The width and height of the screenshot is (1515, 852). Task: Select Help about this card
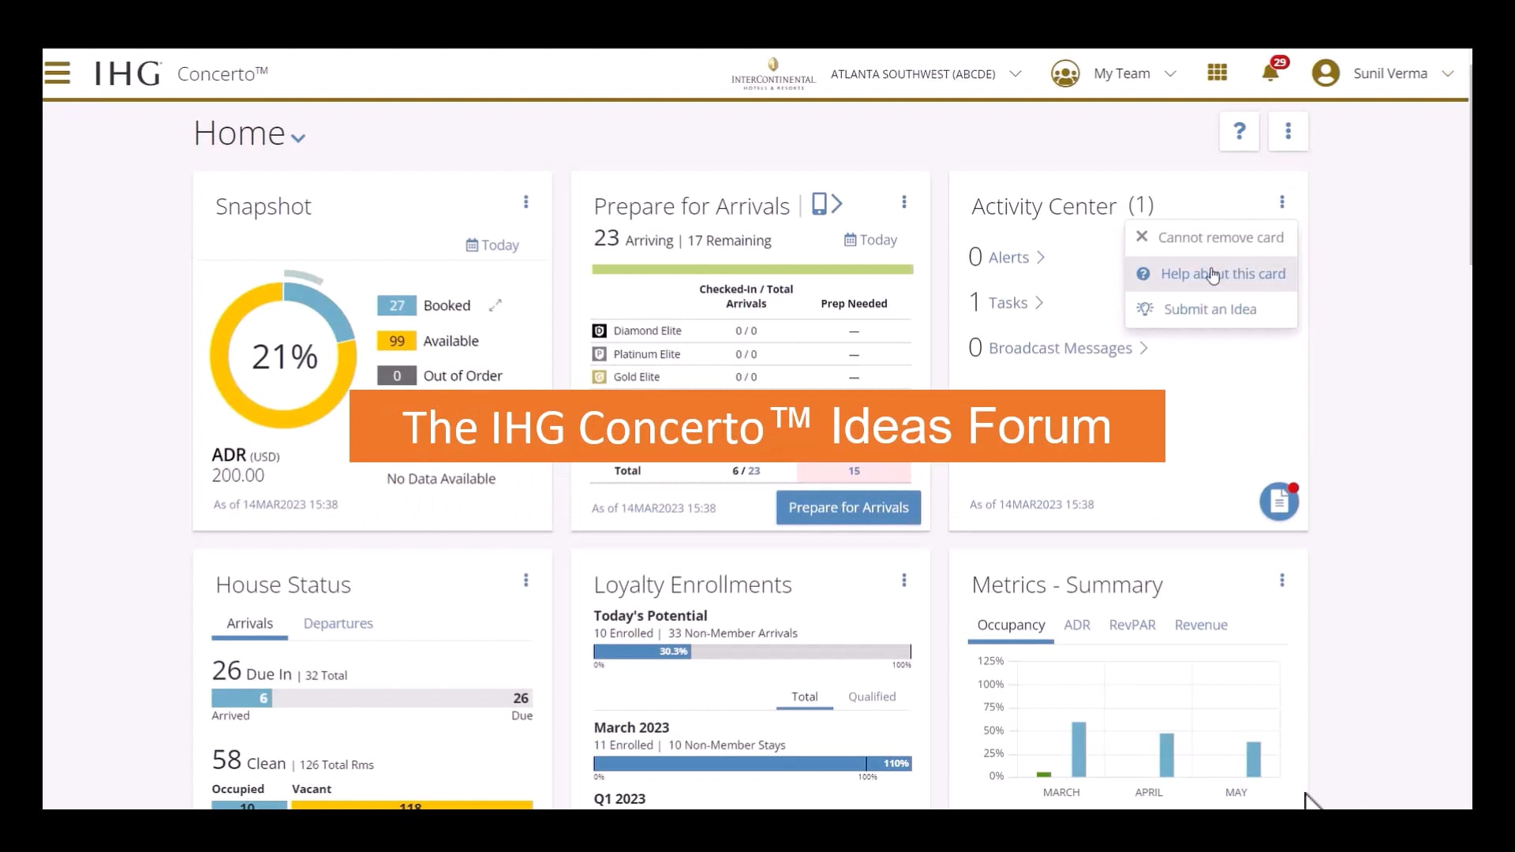click(1221, 274)
